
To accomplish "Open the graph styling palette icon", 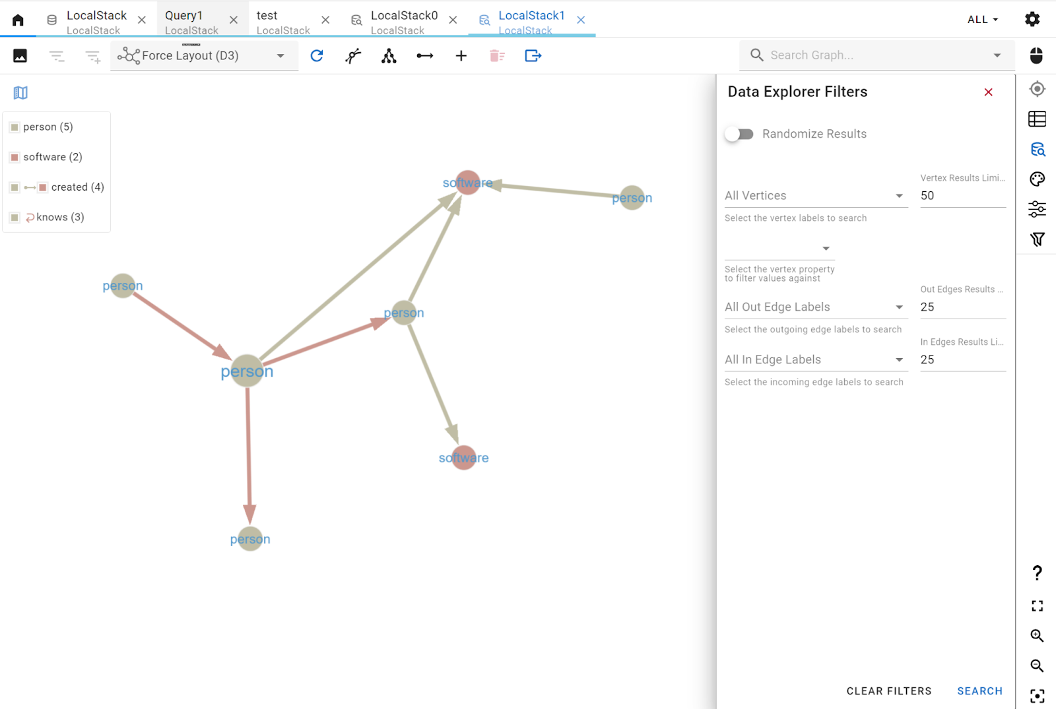I will tap(1037, 178).
